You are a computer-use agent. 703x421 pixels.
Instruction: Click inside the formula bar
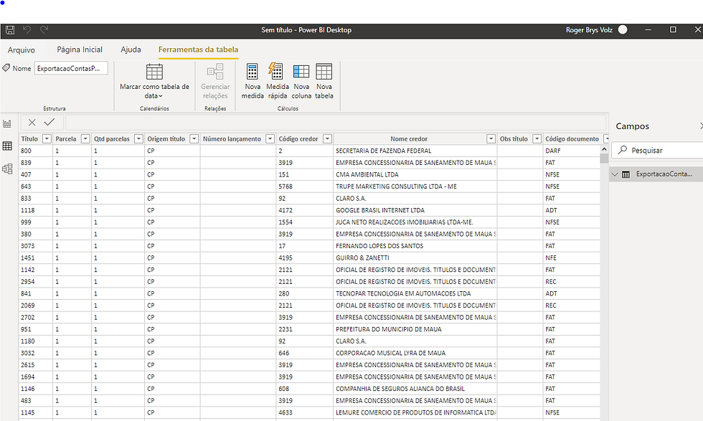click(x=336, y=123)
